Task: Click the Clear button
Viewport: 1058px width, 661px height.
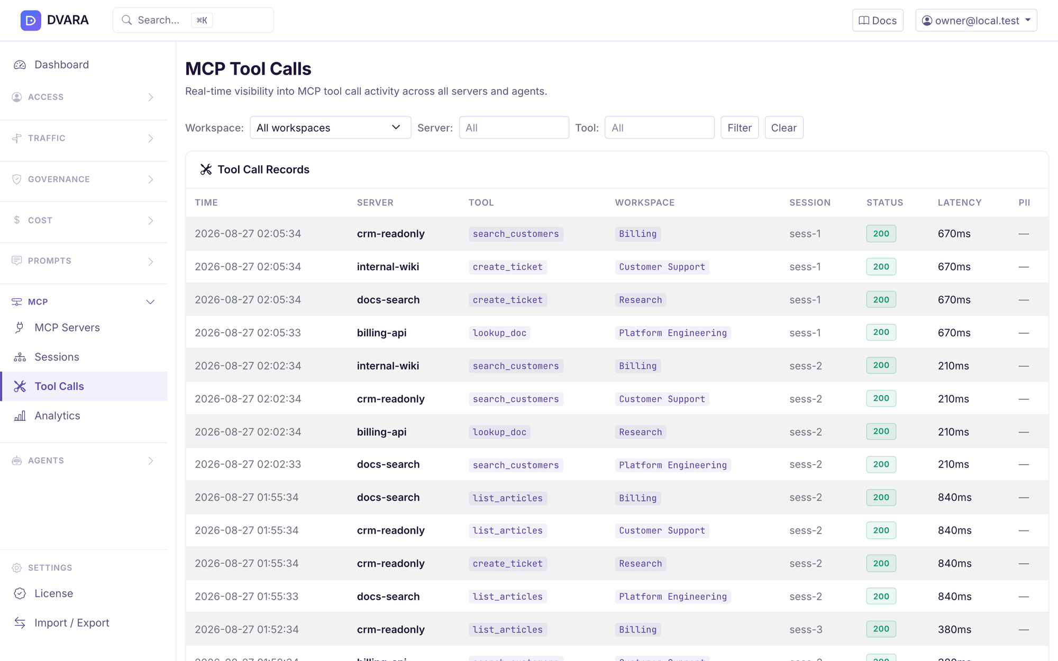Action: (x=784, y=127)
